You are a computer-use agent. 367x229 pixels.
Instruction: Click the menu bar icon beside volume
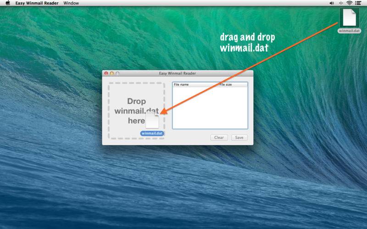tap(341, 3)
